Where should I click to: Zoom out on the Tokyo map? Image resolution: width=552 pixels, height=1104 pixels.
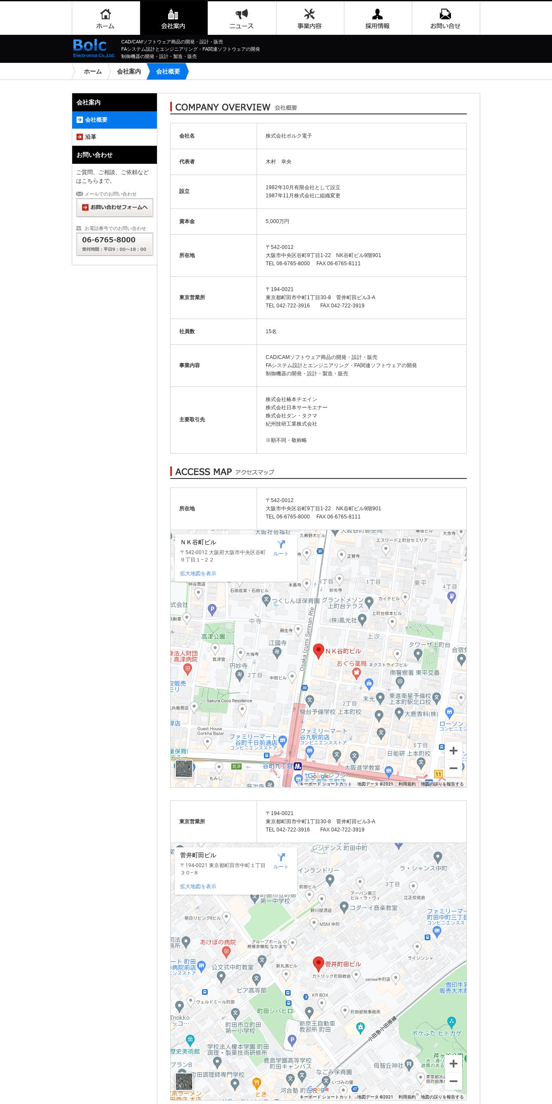(x=453, y=1081)
